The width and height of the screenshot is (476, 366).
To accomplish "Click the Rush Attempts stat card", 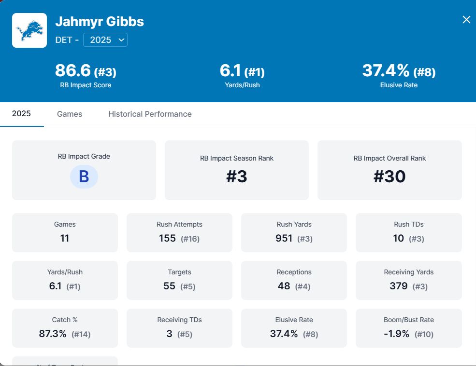I will point(179,232).
